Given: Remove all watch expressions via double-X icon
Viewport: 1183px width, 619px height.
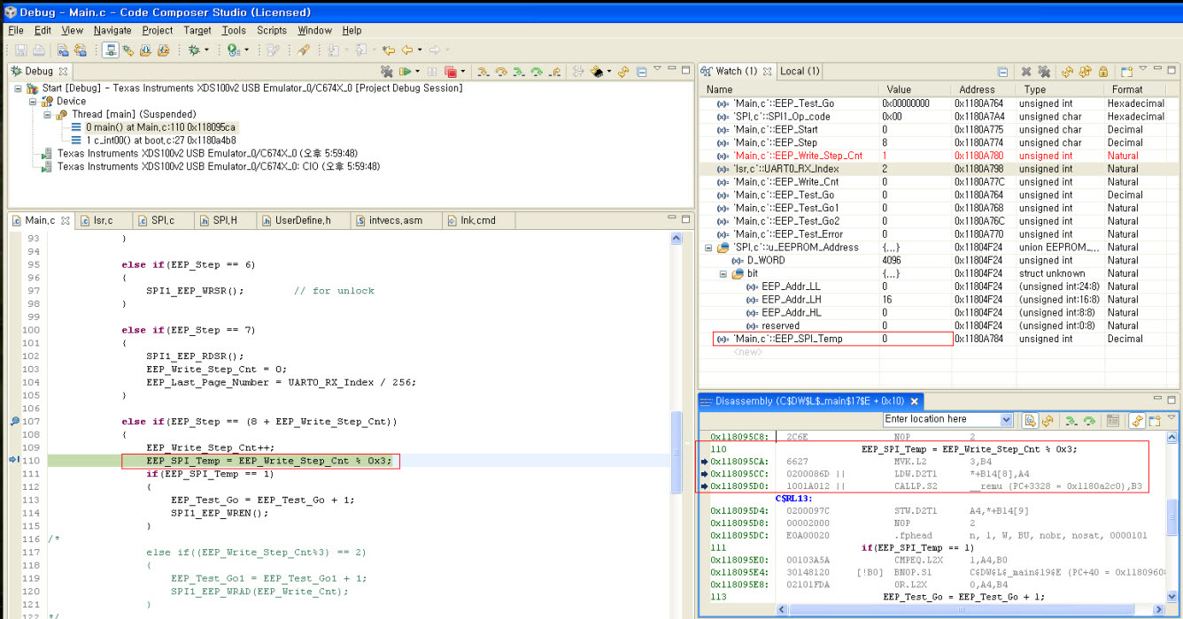Looking at the screenshot, I should (1043, 71).
